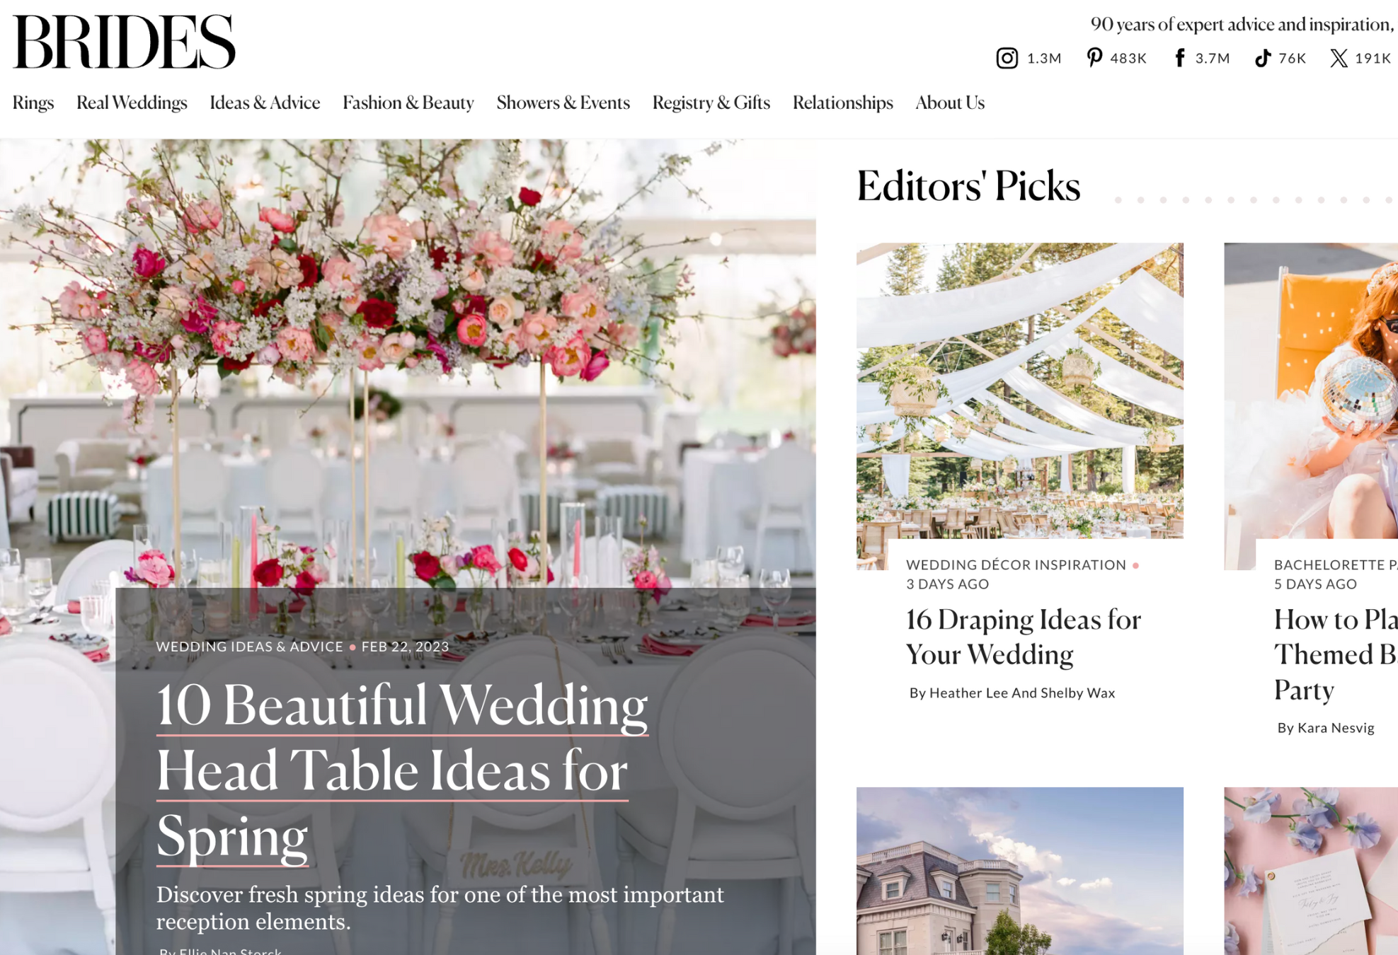1398x955 pixels.
Task: Select the Wedding Décor Inspiration category tag
Action: 1016,565
